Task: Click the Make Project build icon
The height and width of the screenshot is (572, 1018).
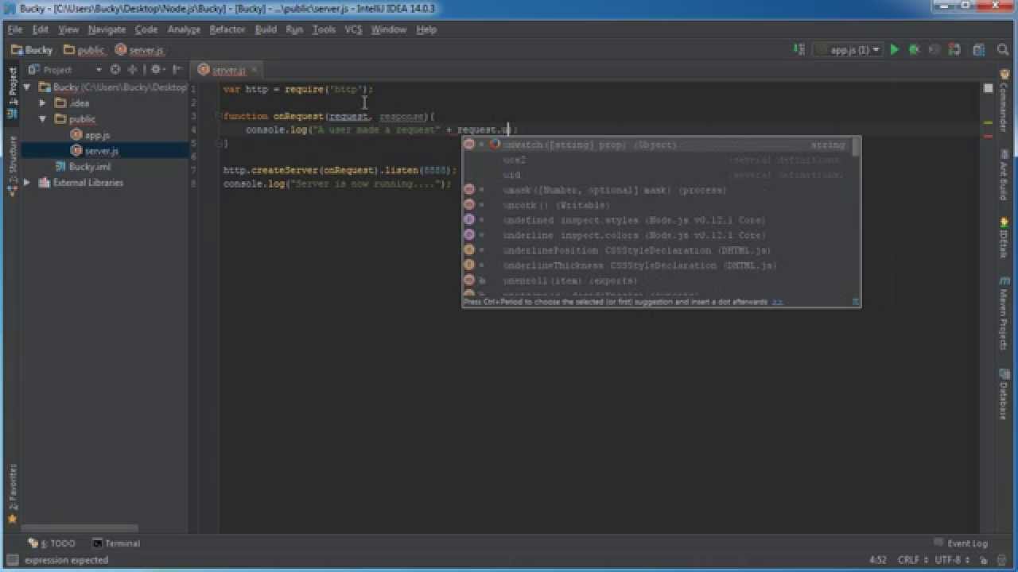Action: (799, 49)
